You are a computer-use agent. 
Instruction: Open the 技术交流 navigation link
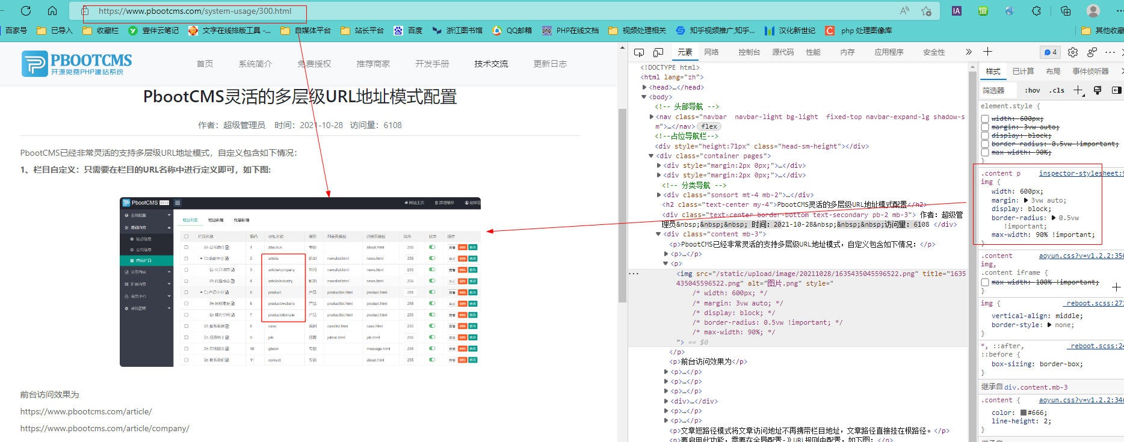click(x=491, y=64)
